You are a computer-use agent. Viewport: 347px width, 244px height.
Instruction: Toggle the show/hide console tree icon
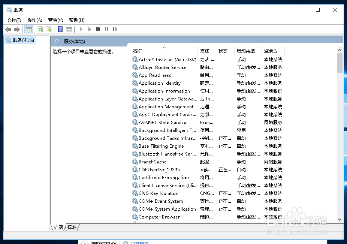(29, 29)
